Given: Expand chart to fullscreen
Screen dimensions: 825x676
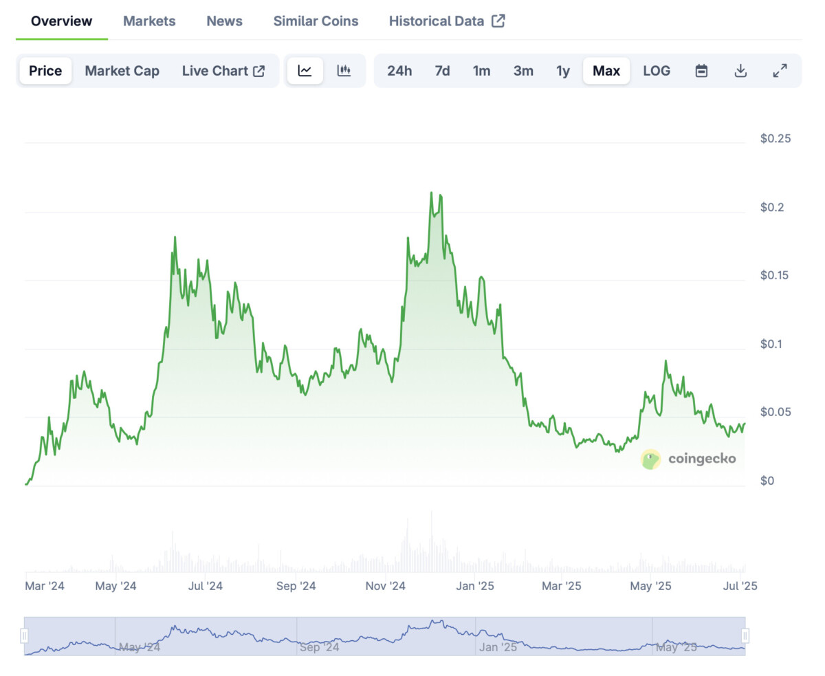Looking at the screenshot, I should tap(780, 71).
